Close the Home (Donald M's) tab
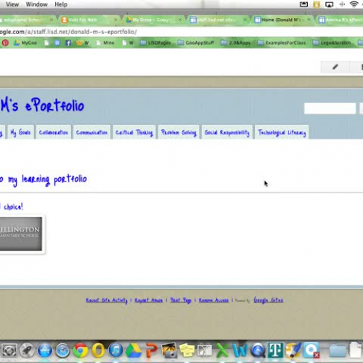Viewport: 363px width, 363px height. tap(309, 20)
